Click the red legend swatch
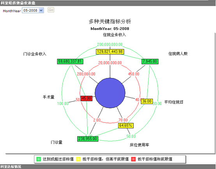This screenshot has height=169, width=216. (x=133, y=159)
